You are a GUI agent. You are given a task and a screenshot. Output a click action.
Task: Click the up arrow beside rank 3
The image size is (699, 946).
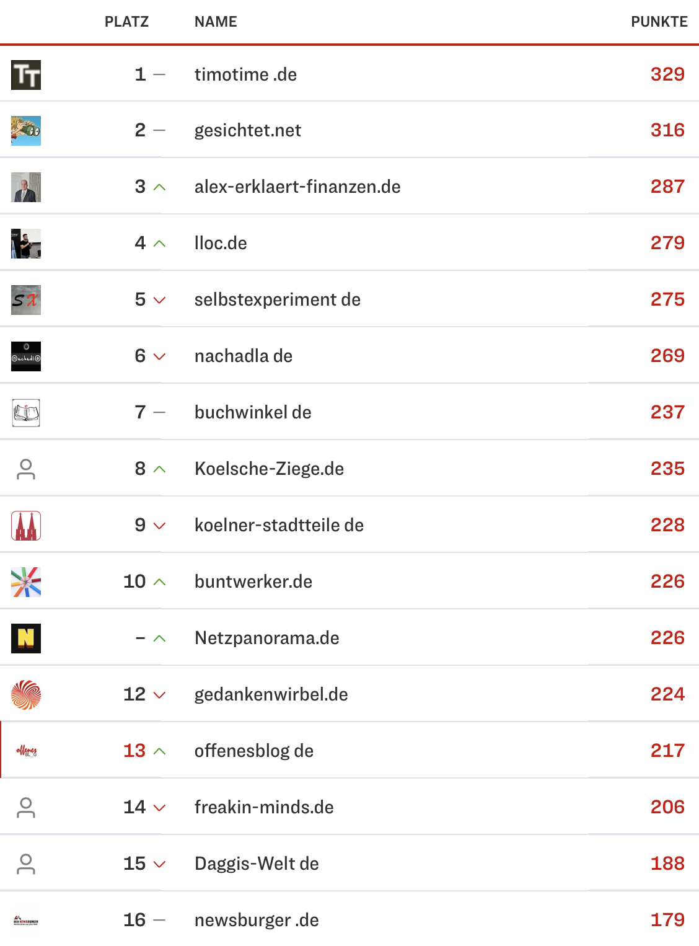159,187
